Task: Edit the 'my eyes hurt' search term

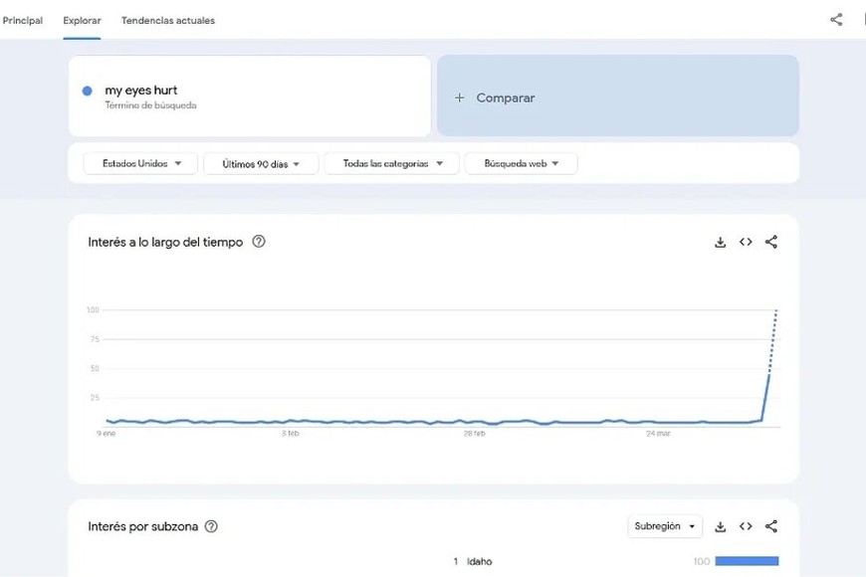Action: [141, 91]
